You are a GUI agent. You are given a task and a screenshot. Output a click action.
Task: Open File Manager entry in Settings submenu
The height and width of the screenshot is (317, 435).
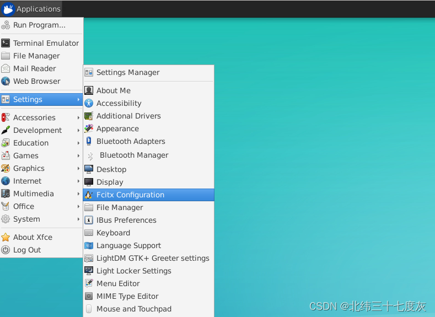point(149,207)
